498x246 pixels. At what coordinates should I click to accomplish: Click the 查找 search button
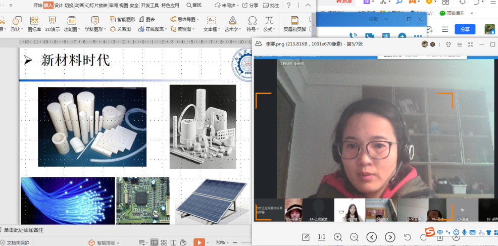pos(194,6)
